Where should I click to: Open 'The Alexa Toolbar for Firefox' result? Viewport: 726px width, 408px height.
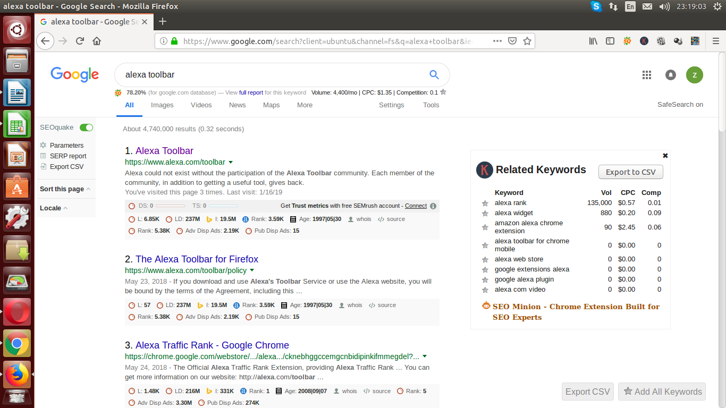[197, 259]
